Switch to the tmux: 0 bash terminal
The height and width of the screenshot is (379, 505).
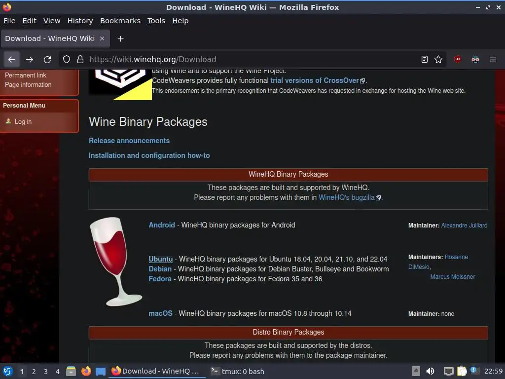coord(238,371)
